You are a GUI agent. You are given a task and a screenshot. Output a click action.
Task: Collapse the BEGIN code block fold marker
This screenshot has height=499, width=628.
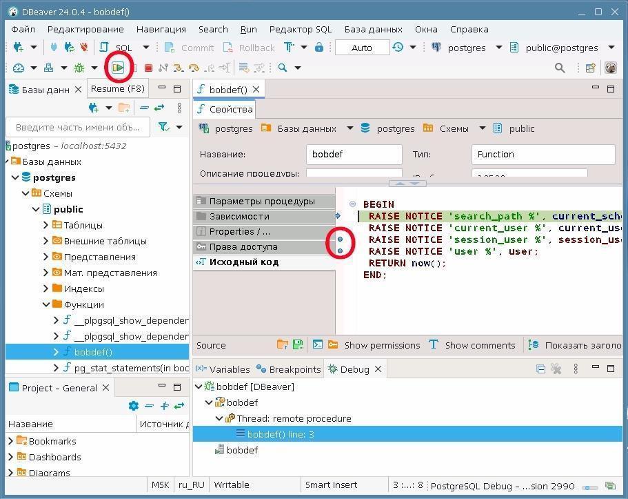pyautogui.click(x=352, y=204)
